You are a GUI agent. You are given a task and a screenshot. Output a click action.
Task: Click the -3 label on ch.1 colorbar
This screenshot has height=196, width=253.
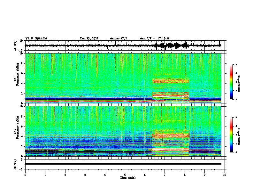[235, 65]
